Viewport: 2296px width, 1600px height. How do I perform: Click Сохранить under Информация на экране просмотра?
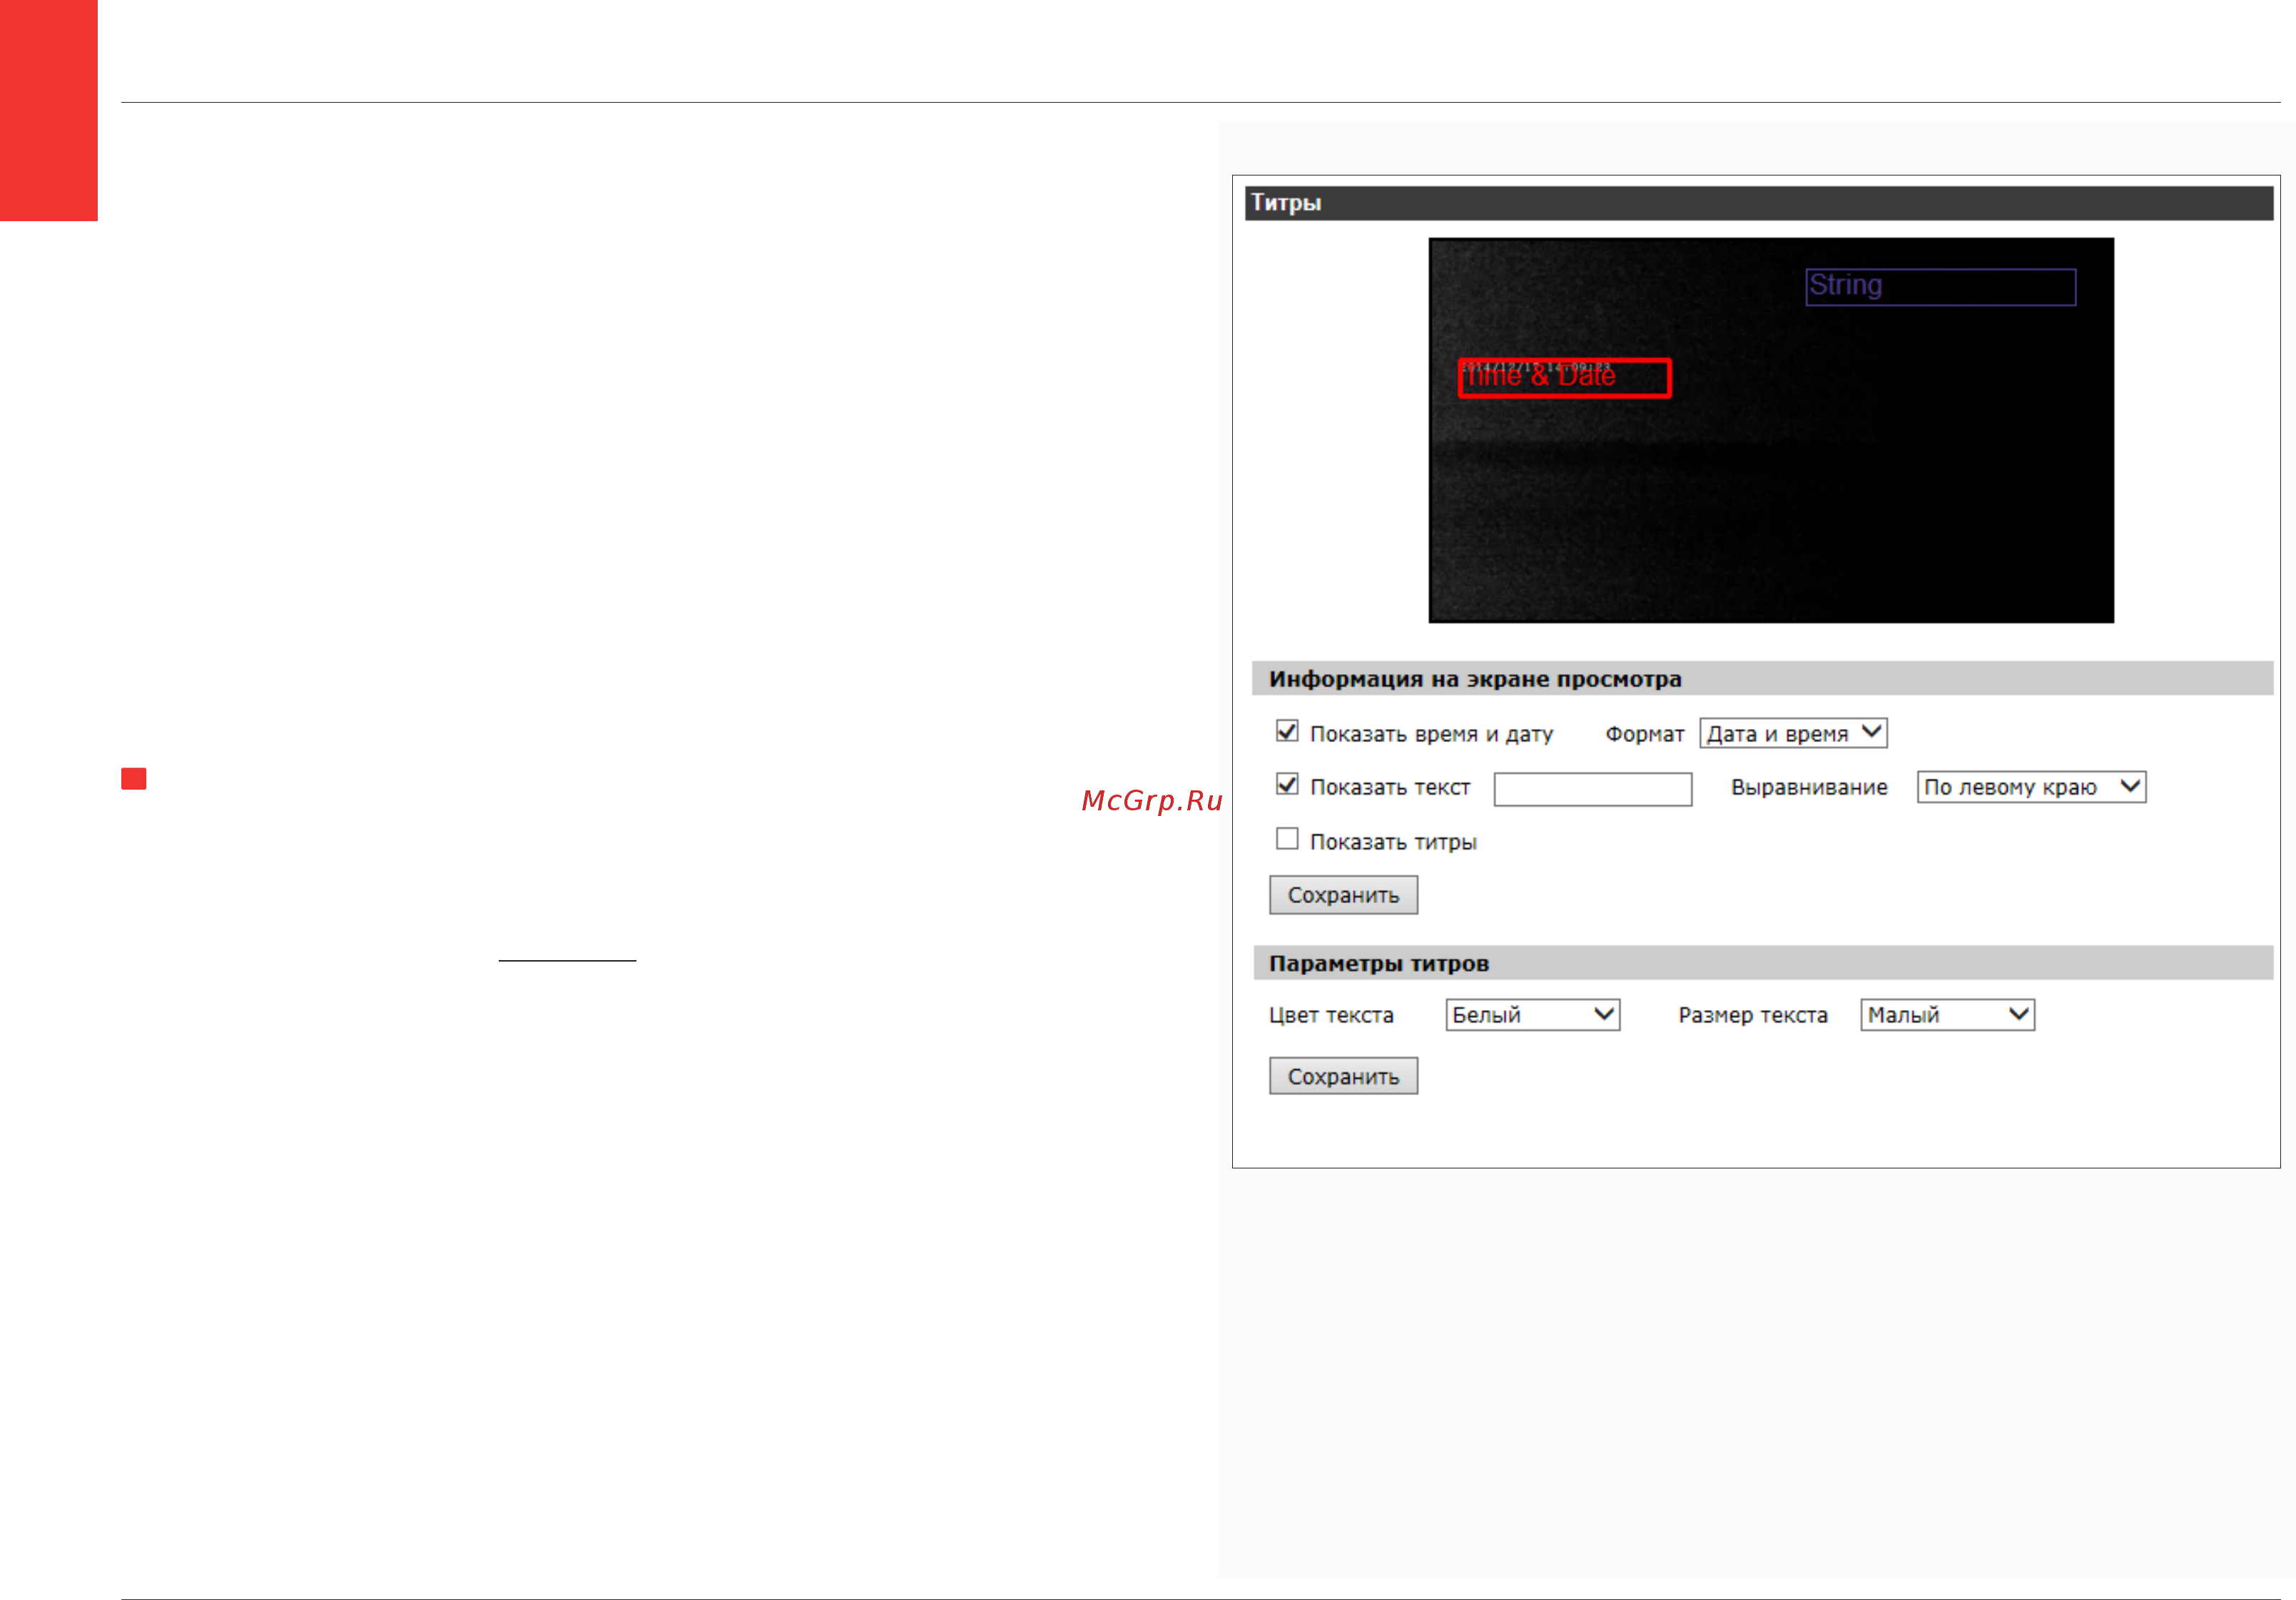point(1343,894)
